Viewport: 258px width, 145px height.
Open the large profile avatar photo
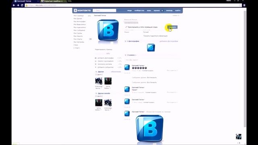click(108, 30)
